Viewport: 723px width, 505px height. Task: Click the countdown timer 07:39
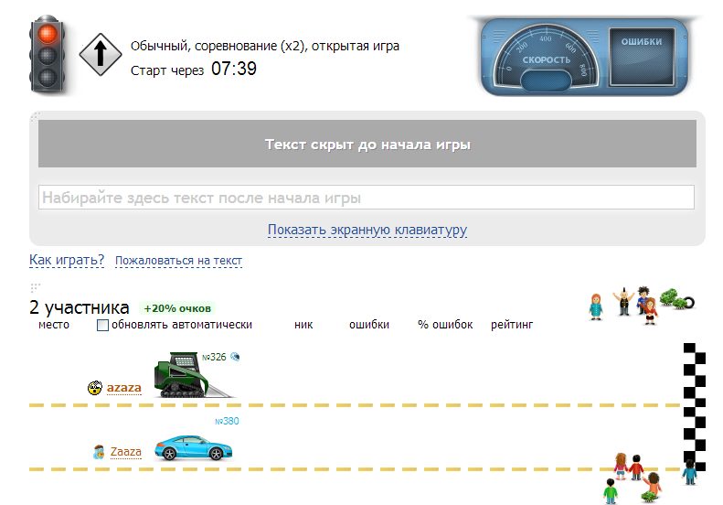click(x=234, y=69)
